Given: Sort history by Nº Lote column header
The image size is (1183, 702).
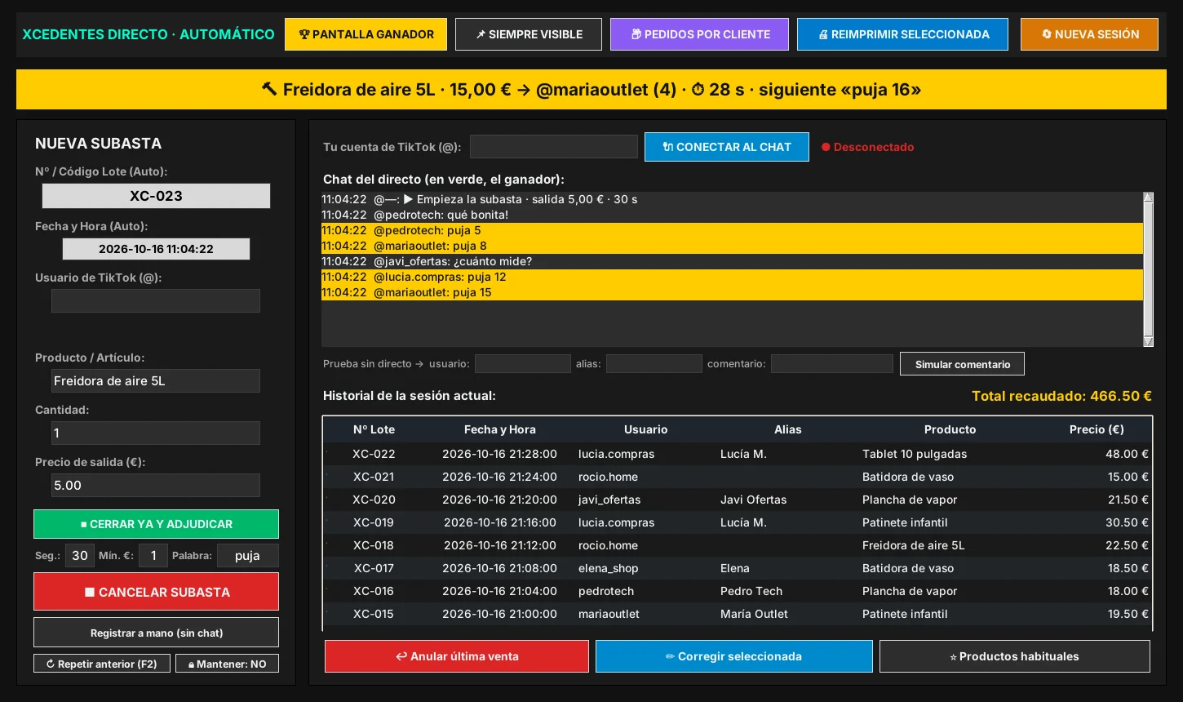Looking at the screenshot, I should coord(374,429).
